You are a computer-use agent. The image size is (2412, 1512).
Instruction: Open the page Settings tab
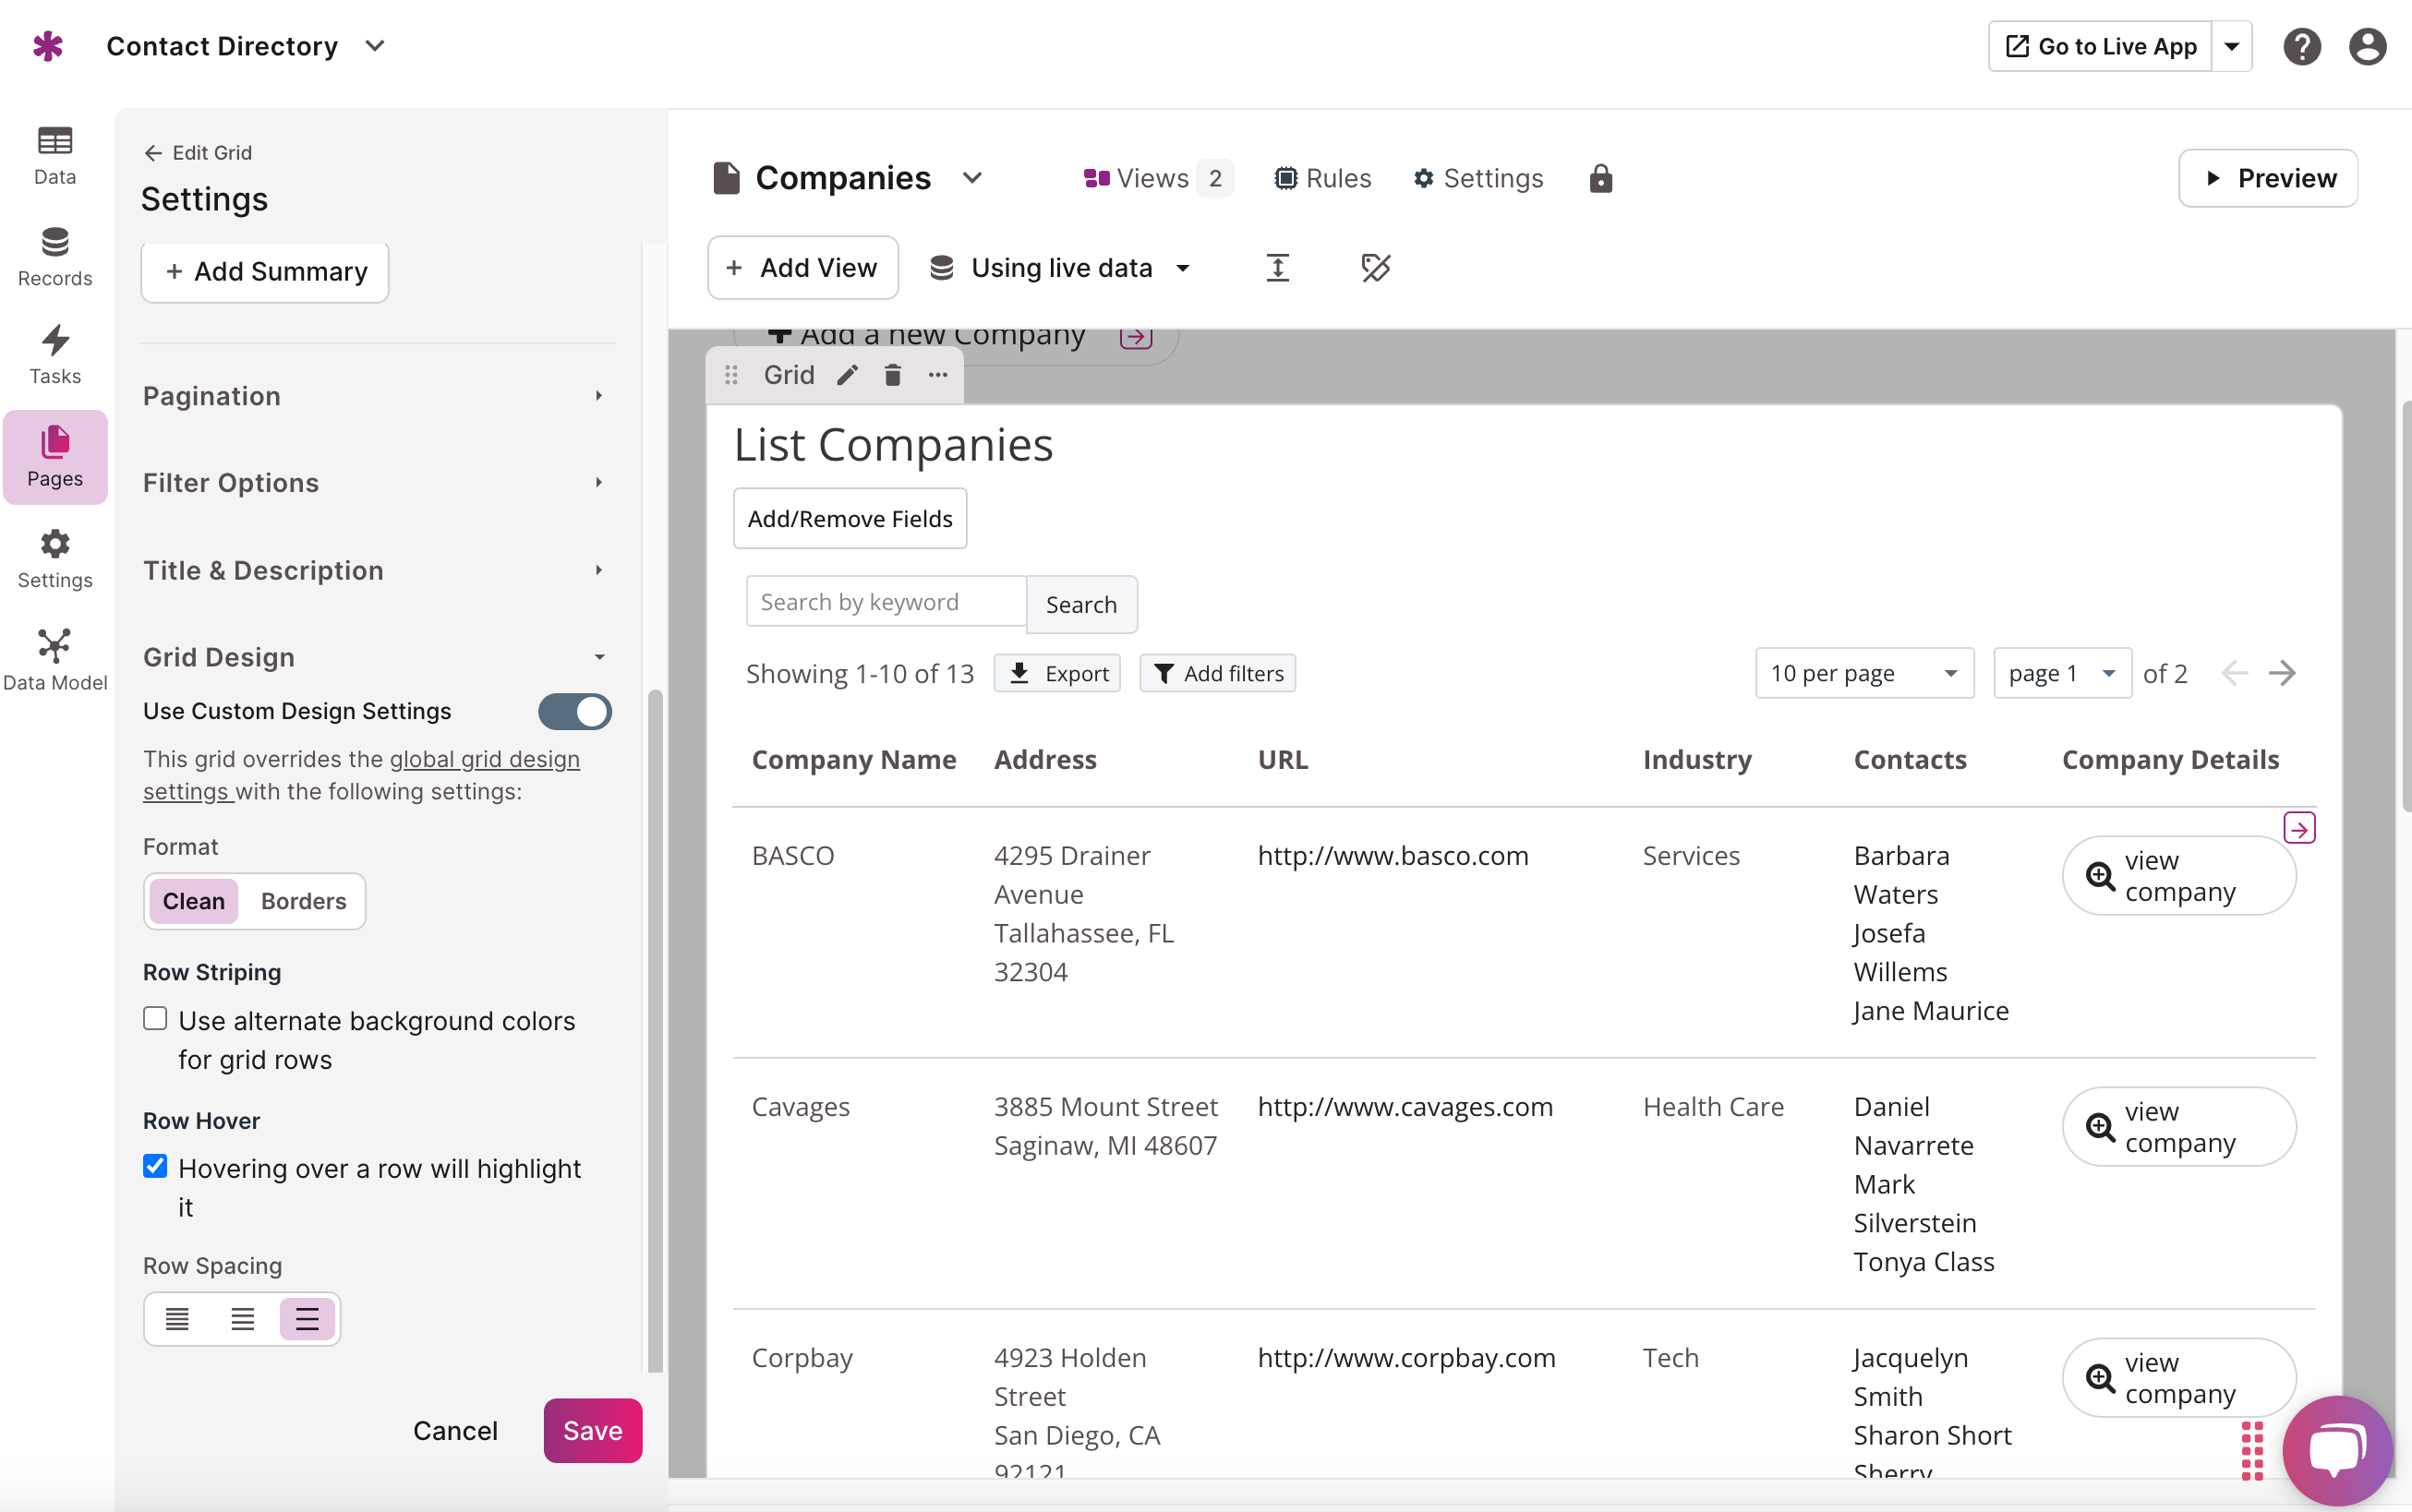[x=1477, y=178]
